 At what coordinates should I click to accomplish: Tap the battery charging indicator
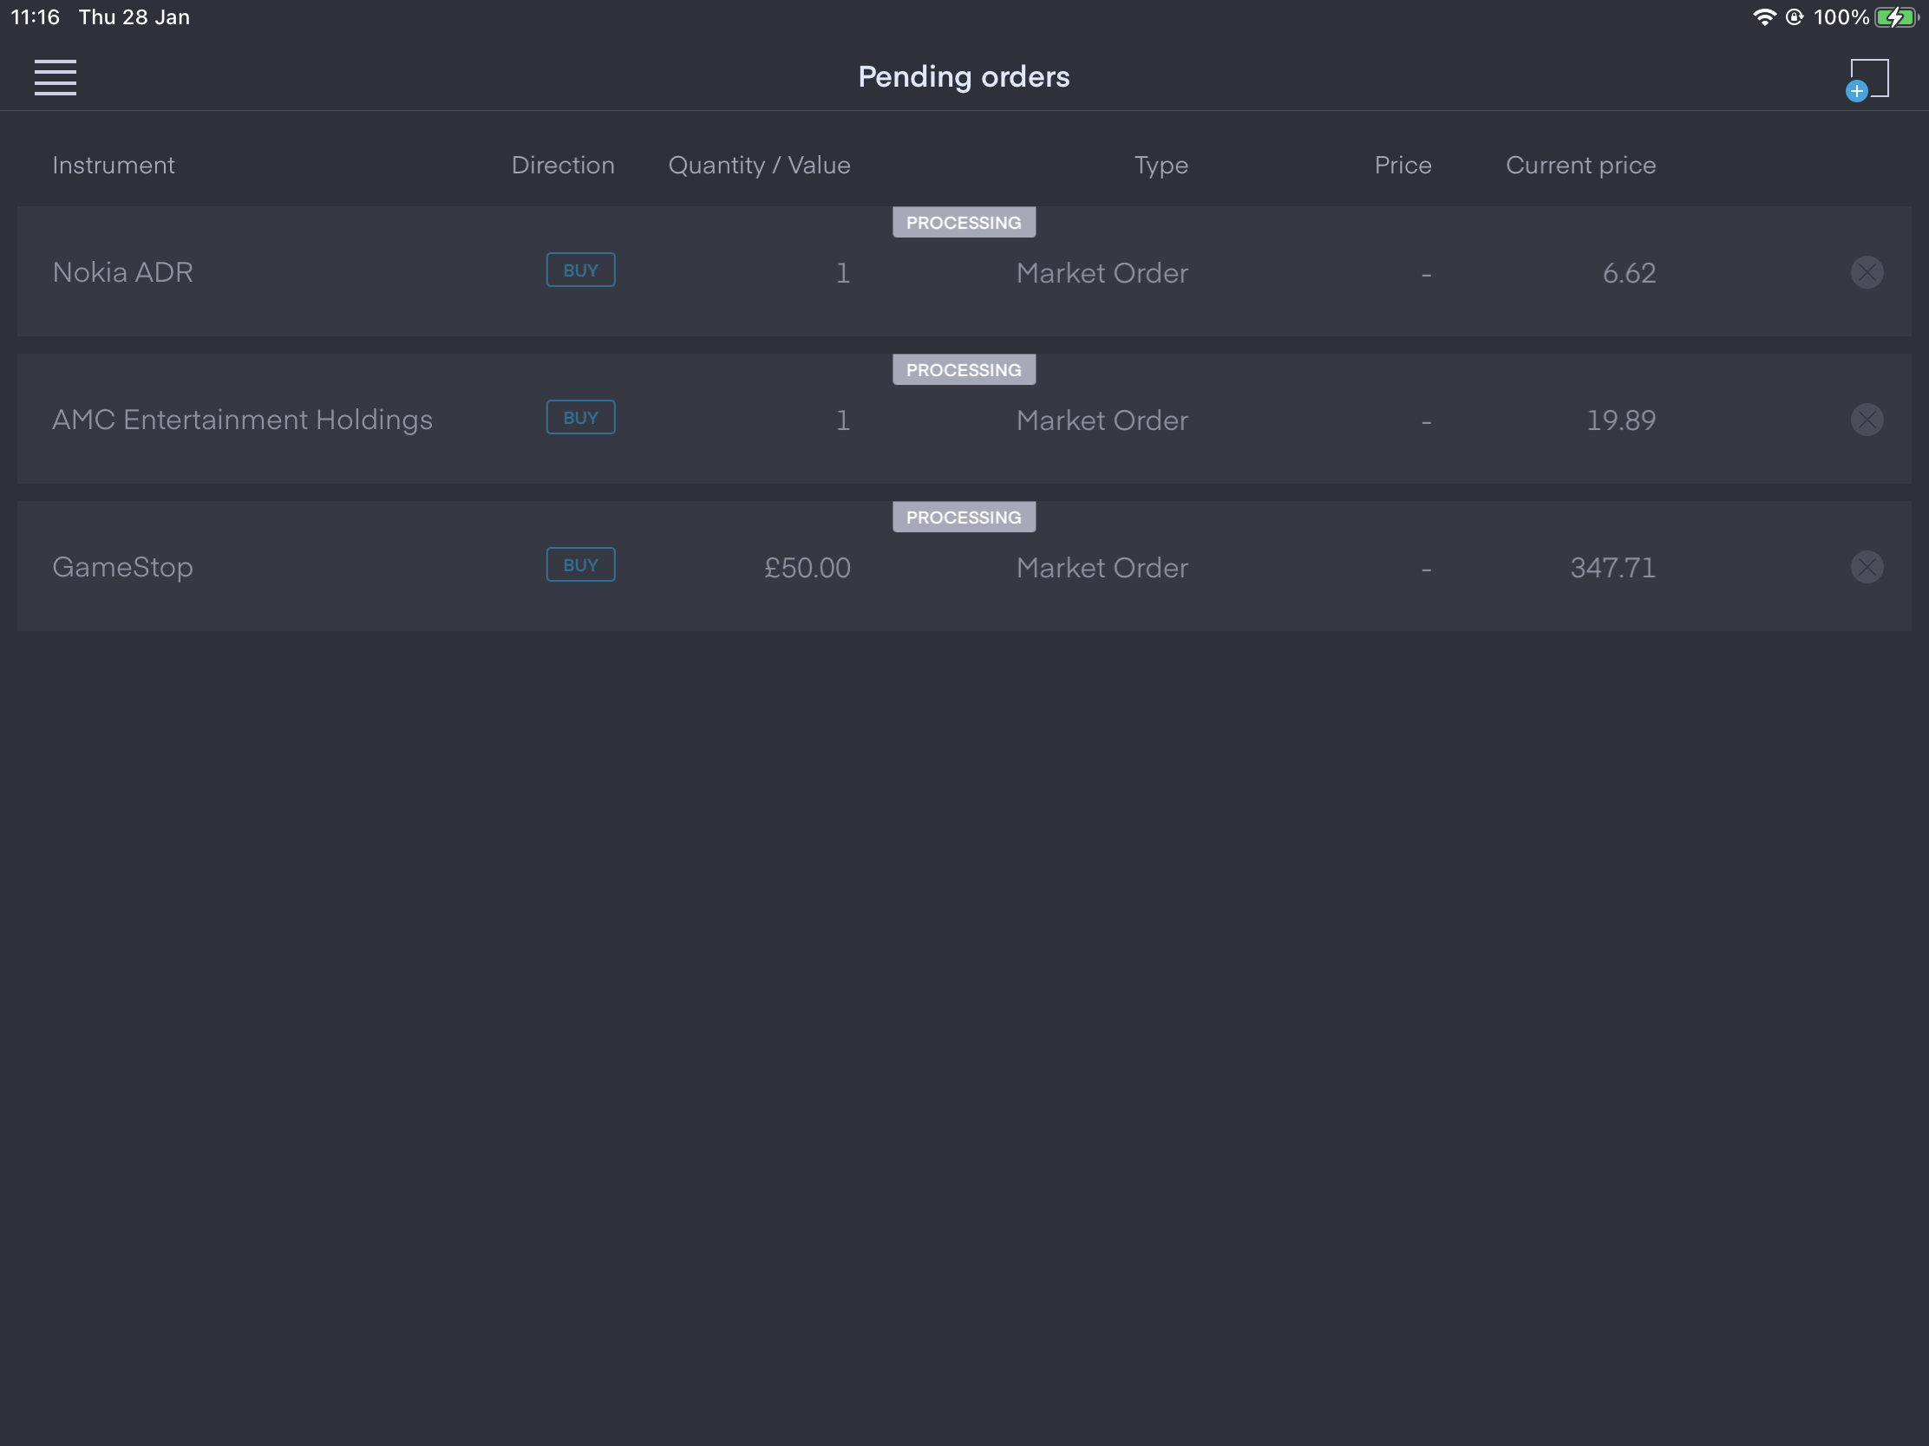point(1897,17)
